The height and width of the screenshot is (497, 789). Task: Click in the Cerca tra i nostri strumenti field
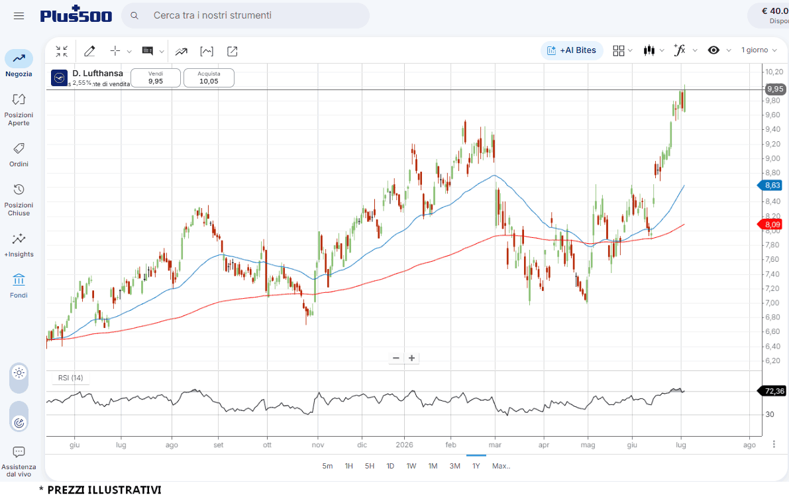(246, 16)
